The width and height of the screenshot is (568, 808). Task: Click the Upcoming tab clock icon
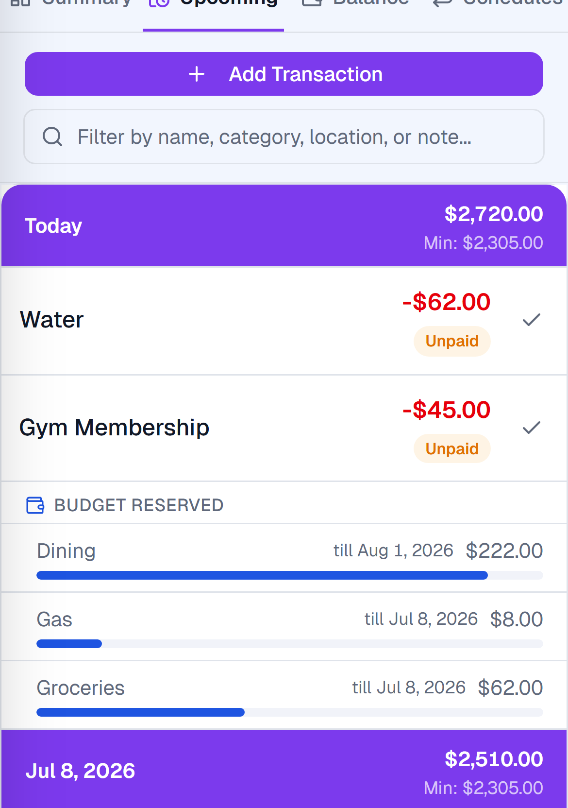[159, 2]
